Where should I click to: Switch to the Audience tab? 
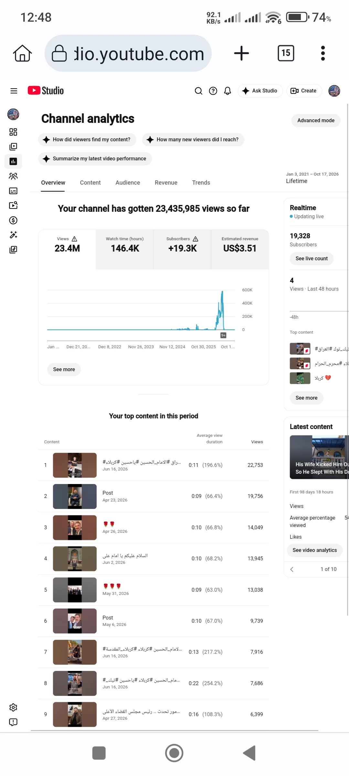[128, 183]
